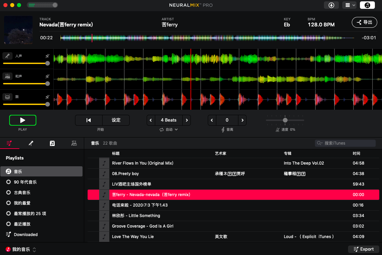Switch to the instruments tab

click(x=74, y=143)
